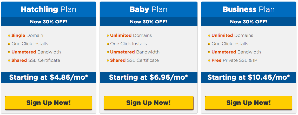Viewport: 298px width, 115px height.
Task: Click the Hatchling Plan header title
Action: click(49, 9)
